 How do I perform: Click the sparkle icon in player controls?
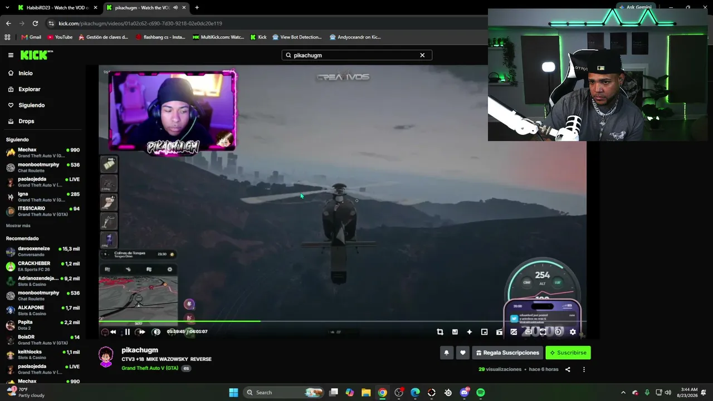(470, 332)
